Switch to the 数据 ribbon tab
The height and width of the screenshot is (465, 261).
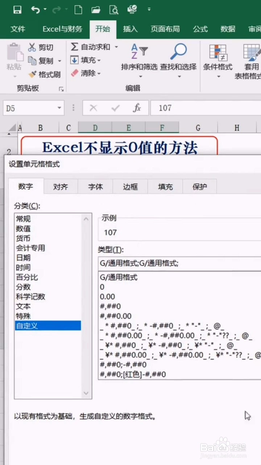pyautogui.click(x=228, y=29)
